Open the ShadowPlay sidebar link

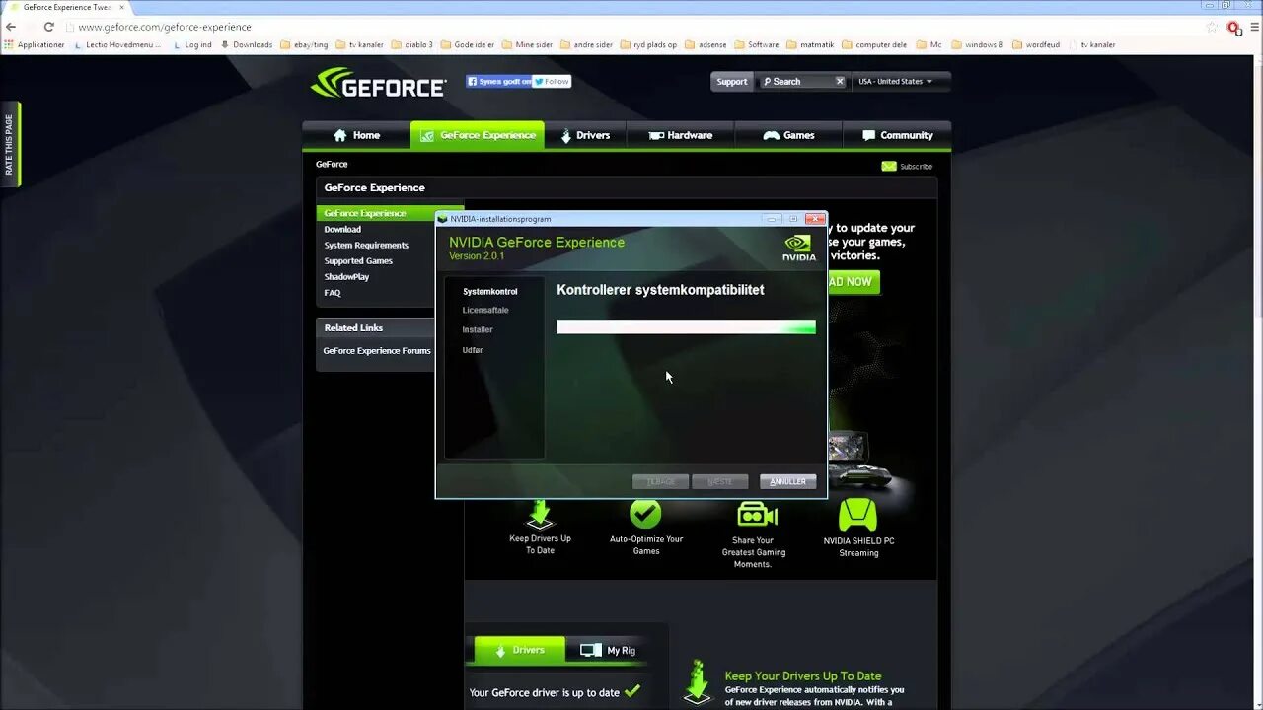[346, 276]
